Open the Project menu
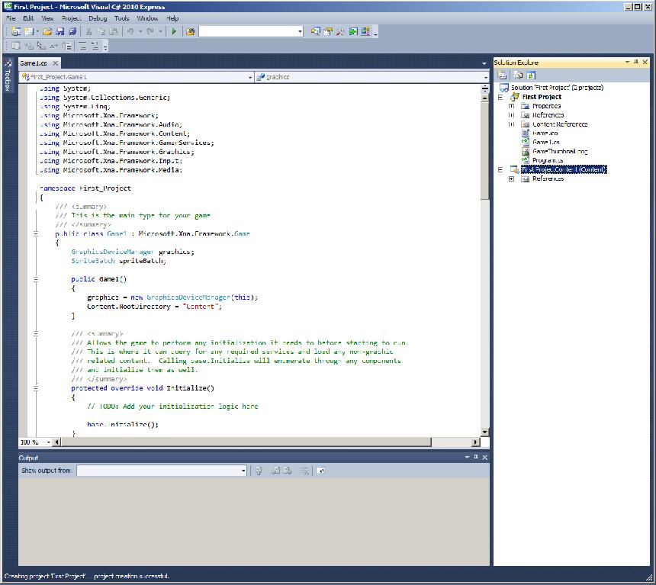The height and width of the screenshot is (585, 656). (x=72, y=18)
